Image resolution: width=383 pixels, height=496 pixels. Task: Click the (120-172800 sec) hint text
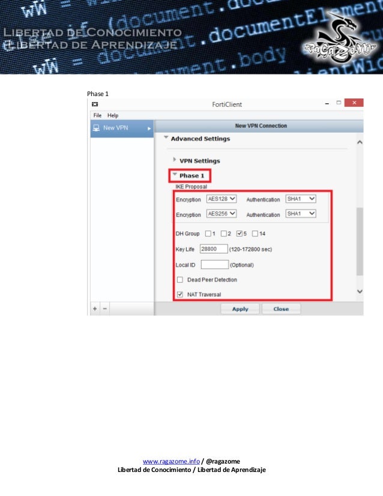pos(250,249)
